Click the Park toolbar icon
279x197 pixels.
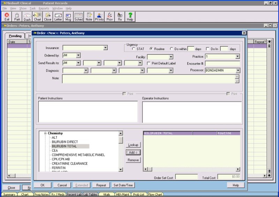click(x=17, y=17)
